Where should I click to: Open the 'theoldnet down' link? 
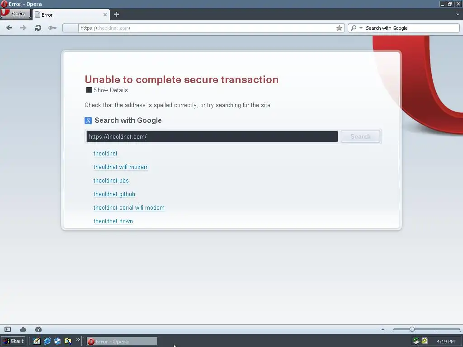click(113, 221)
